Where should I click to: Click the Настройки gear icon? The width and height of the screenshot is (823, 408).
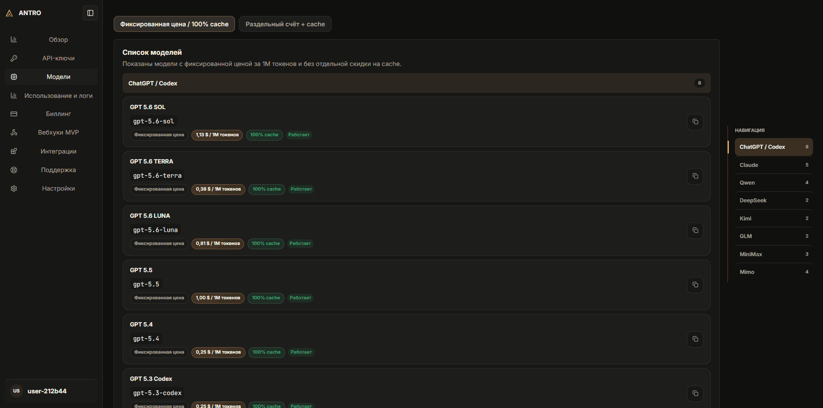(14, 188)
